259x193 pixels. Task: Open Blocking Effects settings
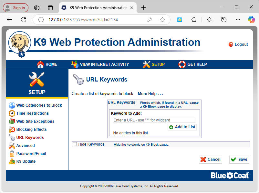(x=31, y=130)
